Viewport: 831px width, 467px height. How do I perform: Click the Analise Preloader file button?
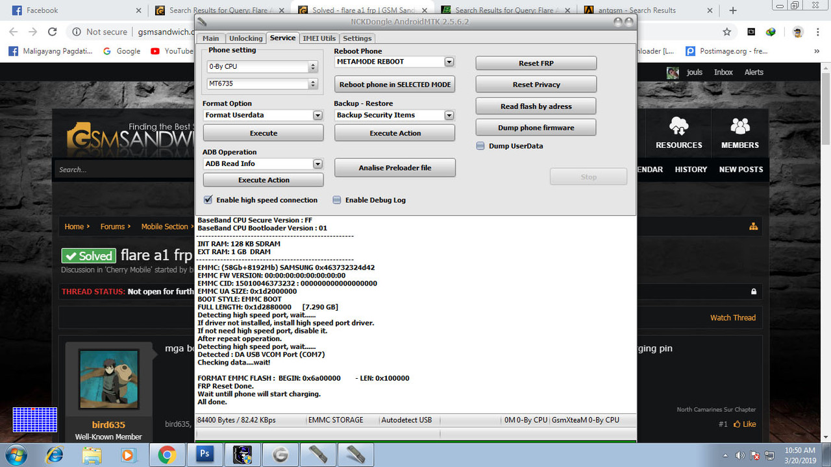click(x=395, y=168)
